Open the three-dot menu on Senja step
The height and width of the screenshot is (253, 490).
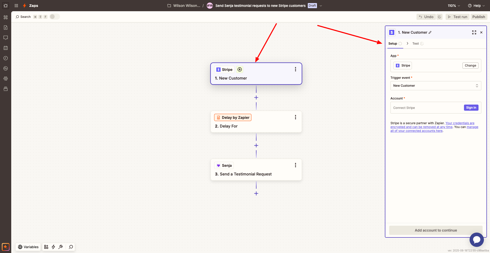pos(296,165)
